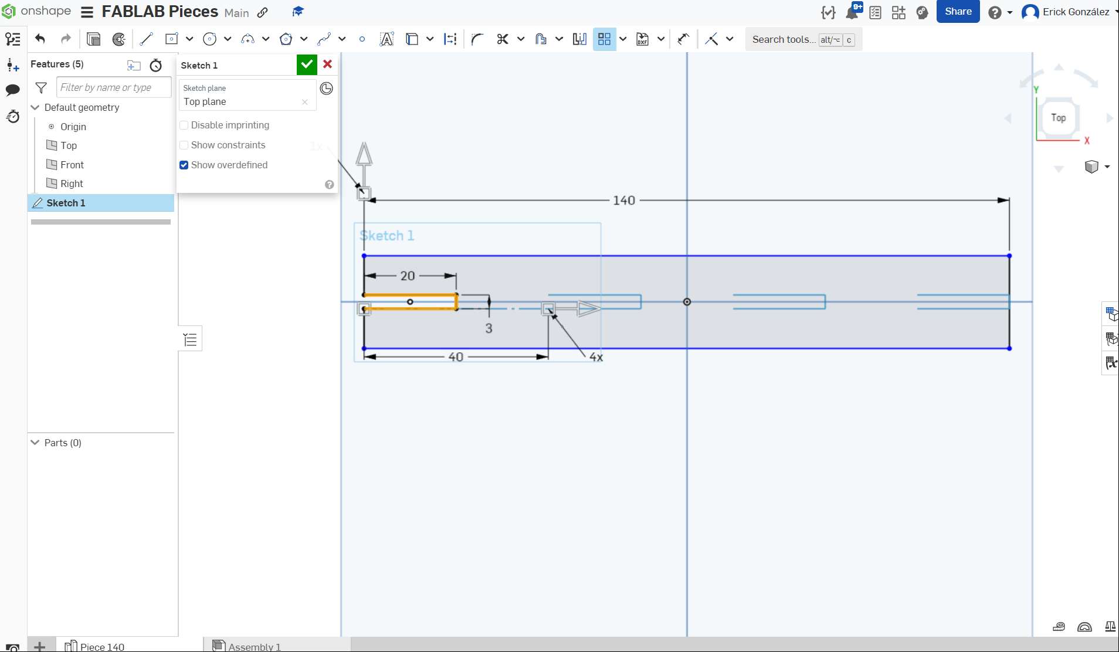Select the Spline tool
This screenshot has height=652, width=1119.
click(x=324, y=39)
